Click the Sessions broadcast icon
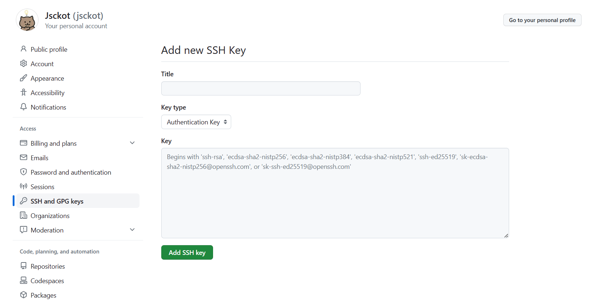The height and width of the screenshot is (303, 616). (x=24, y=186)
